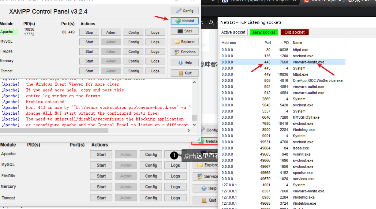Sort Netstat list by PID column
This screenshot has width=376, height=209.
(282, 43)
